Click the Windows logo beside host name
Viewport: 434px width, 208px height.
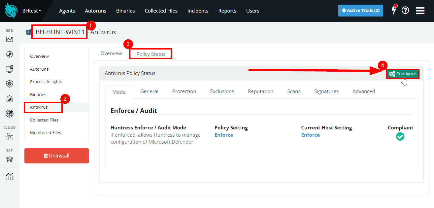pyautogui.click(x=29, y=32)
